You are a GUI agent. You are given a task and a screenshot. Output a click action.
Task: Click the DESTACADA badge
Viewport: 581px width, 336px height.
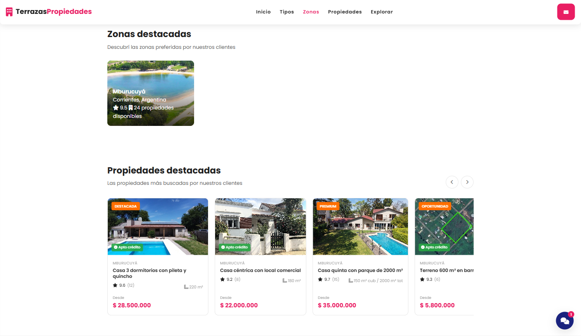(125, 206)
